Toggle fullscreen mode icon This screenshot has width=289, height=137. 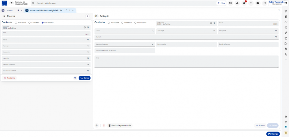pos(265,3)
